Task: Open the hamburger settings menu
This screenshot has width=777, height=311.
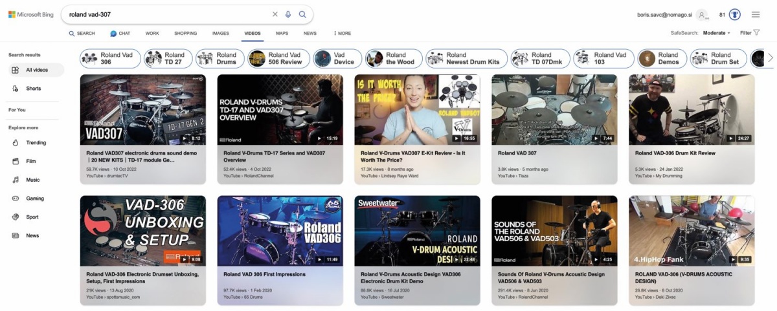Action: (756, 14)
